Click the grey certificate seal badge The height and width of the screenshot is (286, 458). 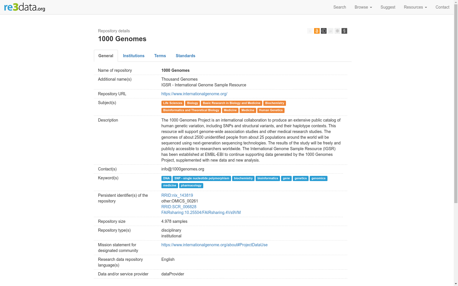pyautogui.click(x=337, y=31)
